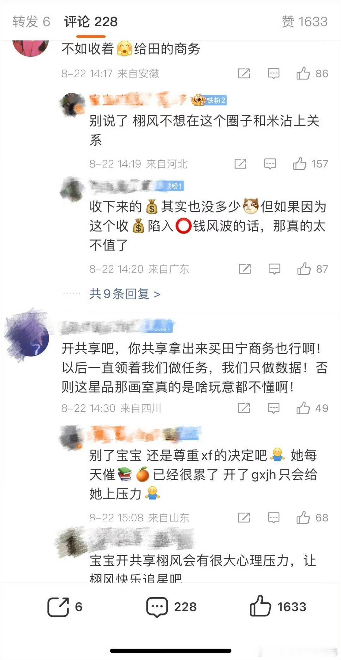Reply to the 14:20 广东 comment via bubble icon
Screen dimensions: 341x660
click(x=274, y=269)
